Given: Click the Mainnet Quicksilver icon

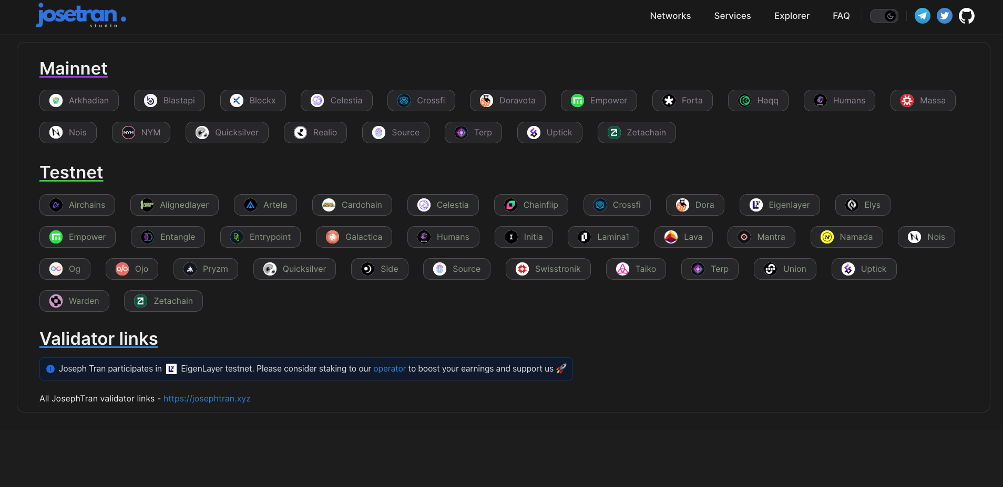Looking at the screenshot, I should click(202, 132).
